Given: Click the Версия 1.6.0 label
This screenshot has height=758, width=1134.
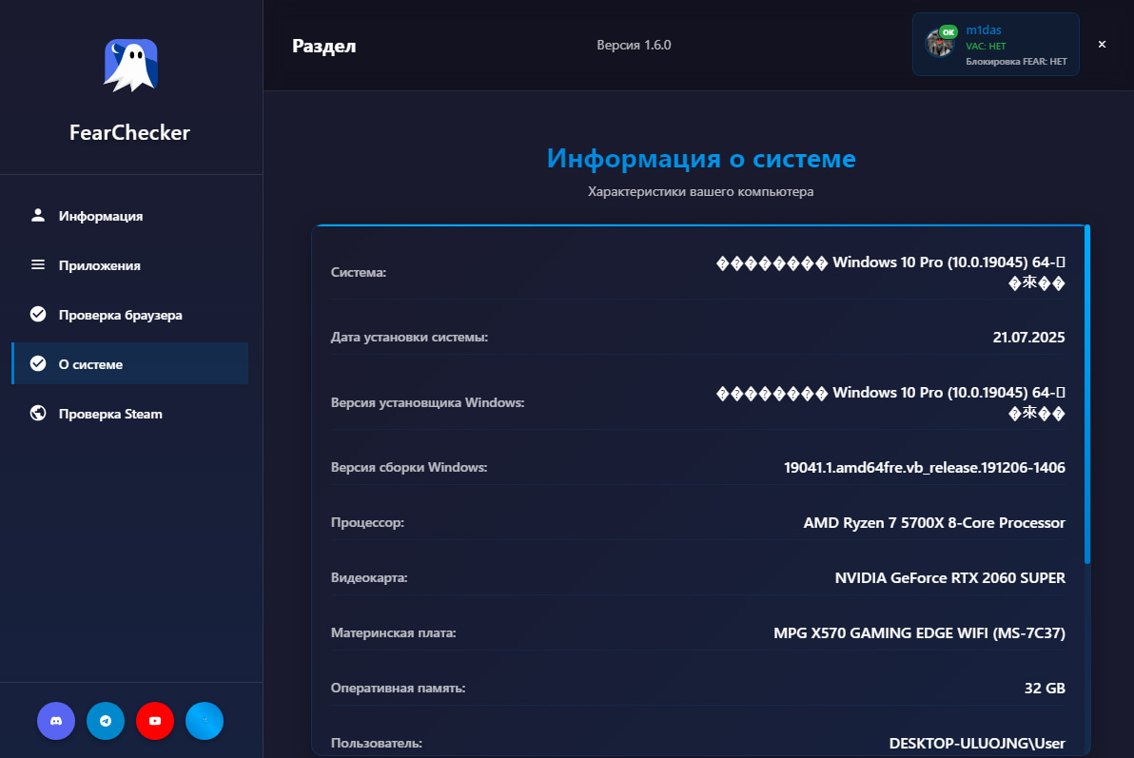Looking at the screenshot, I should pos(634,45).
